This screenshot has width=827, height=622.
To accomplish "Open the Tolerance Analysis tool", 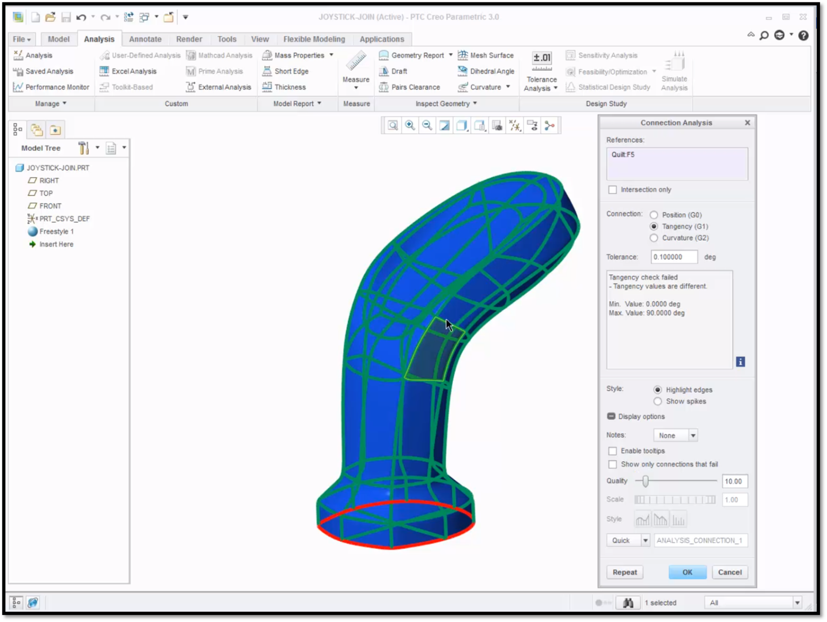I will click(541, 71).
